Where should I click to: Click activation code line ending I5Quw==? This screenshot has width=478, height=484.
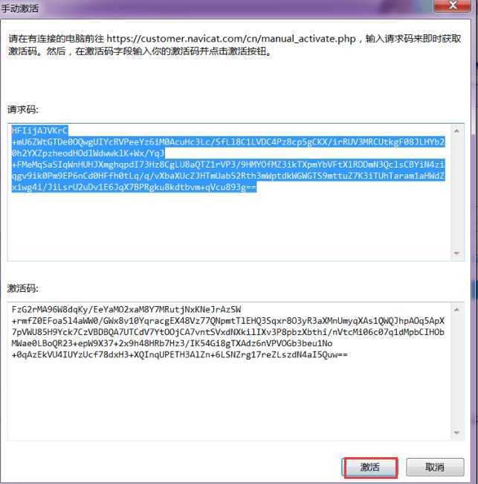tap(180, 354)
